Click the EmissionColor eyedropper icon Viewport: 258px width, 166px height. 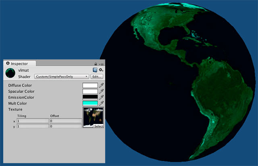pyautogui.click(x=102, y=97)
